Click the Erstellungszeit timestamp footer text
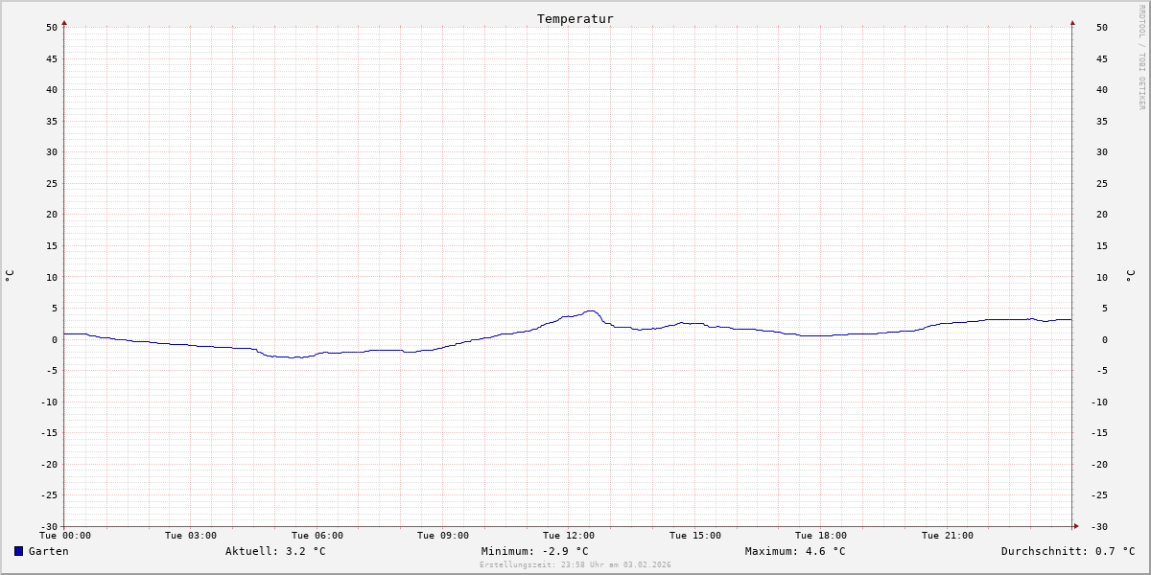The height and width of the screenshot is (575, 1151). point(575,565)
